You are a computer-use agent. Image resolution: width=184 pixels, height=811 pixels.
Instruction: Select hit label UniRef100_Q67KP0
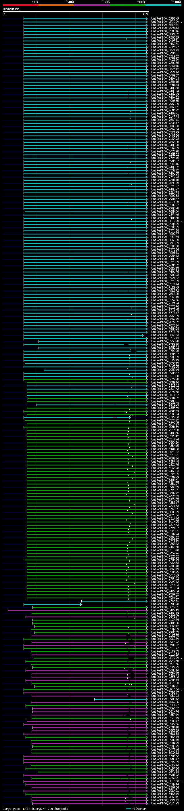(x=165, y=683)
